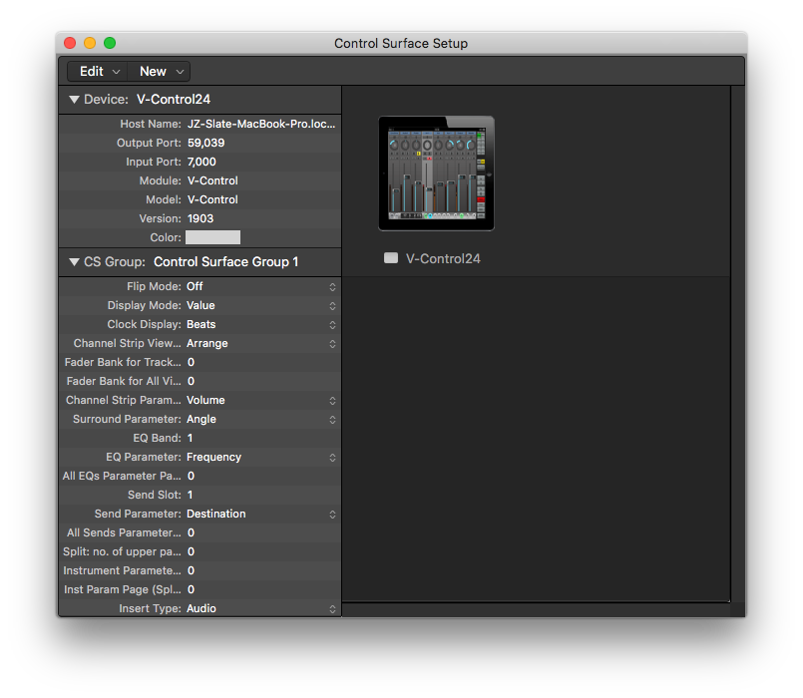This screenshot has width=803, height=698.
Task: Open the Clock Display dropdown
Action: pos(261,324)
